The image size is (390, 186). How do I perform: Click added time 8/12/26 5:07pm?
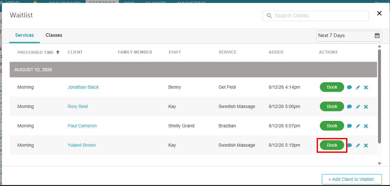coord(284,126)
